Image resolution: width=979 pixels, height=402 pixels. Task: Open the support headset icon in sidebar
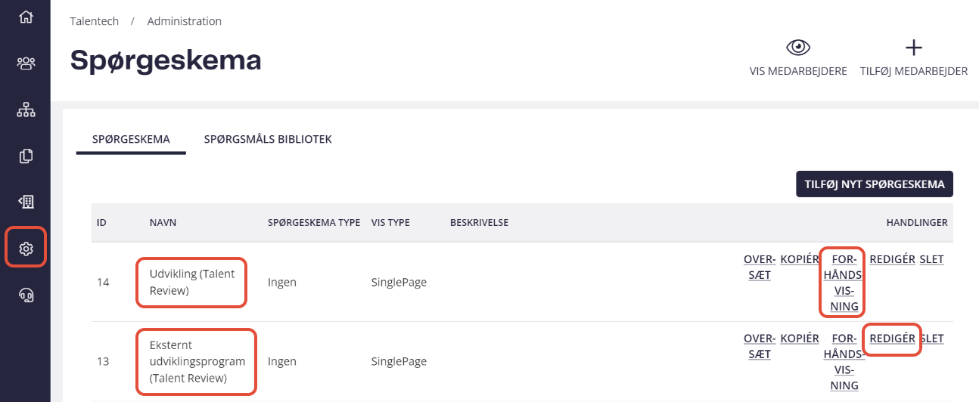[x=26, y=295]
